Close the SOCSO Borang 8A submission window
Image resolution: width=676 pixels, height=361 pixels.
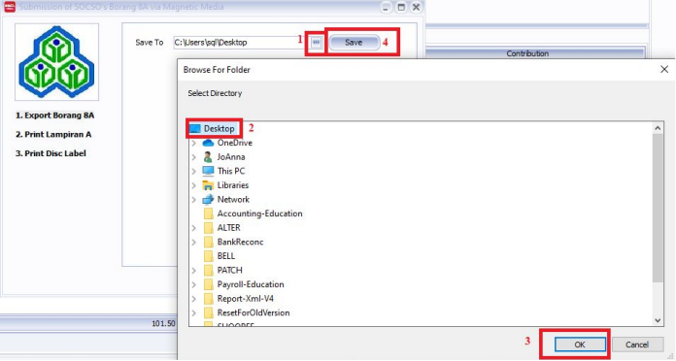point(416,8)
